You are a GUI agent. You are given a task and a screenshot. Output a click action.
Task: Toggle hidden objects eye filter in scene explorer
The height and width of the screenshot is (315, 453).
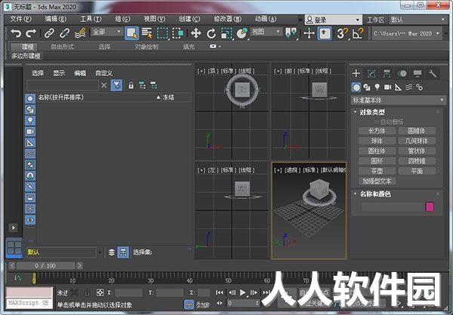tap(30, 220)
